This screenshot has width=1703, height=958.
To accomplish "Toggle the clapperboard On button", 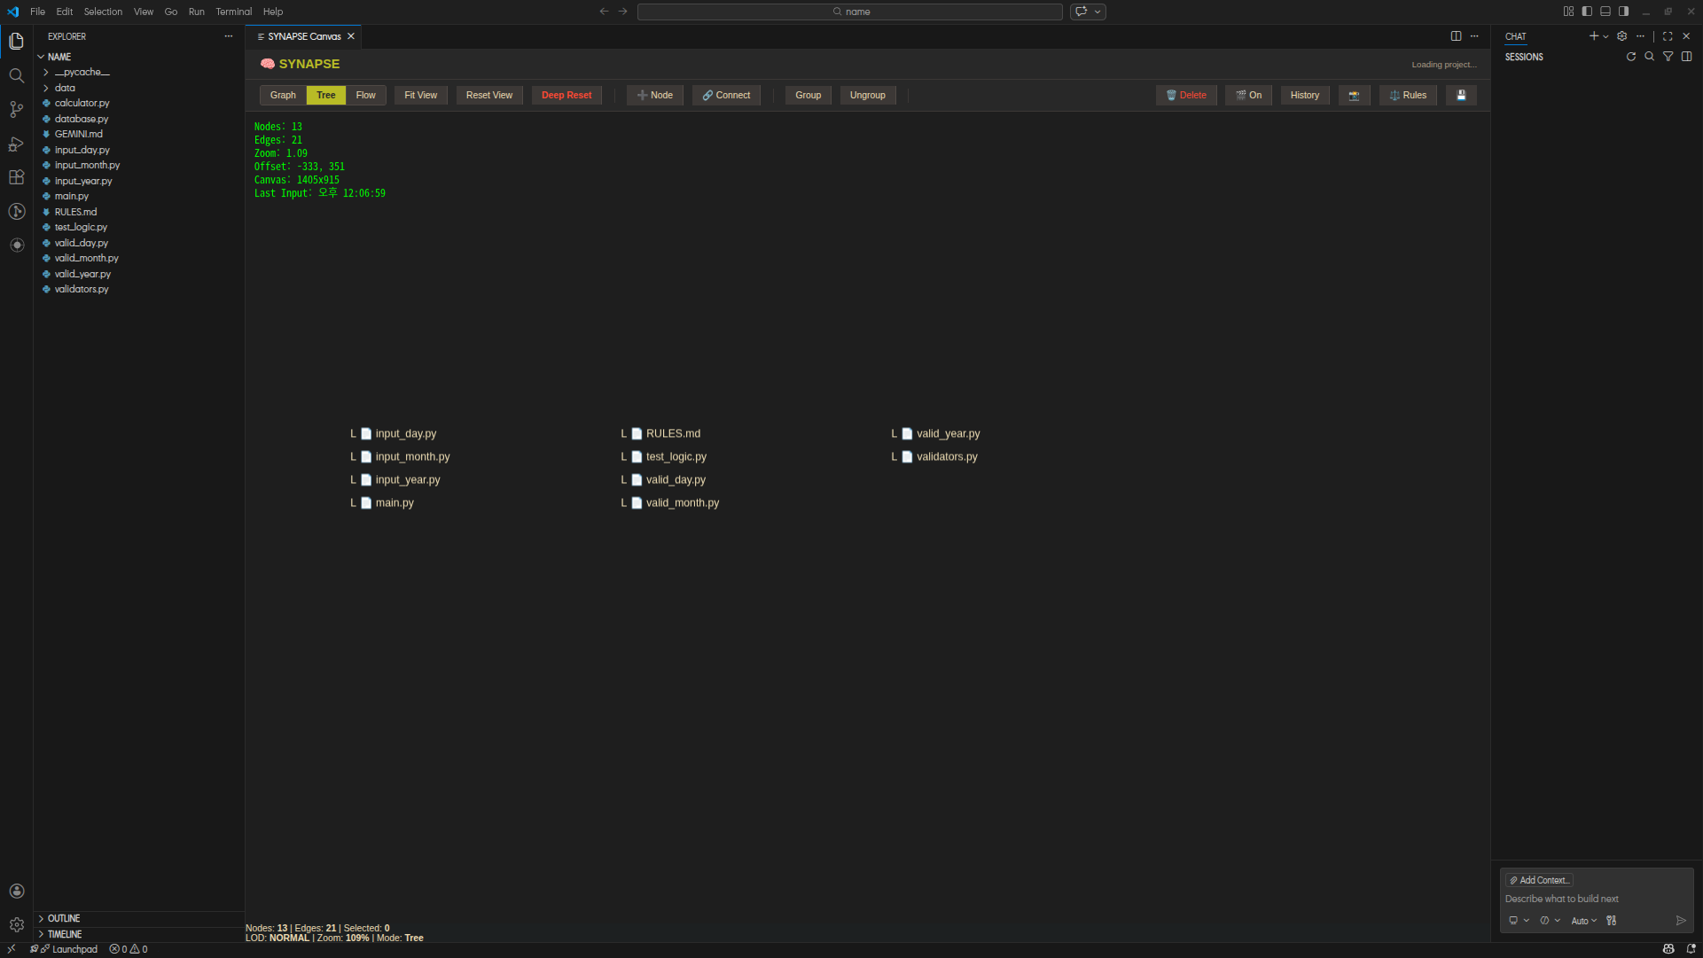I will 1248,96.
